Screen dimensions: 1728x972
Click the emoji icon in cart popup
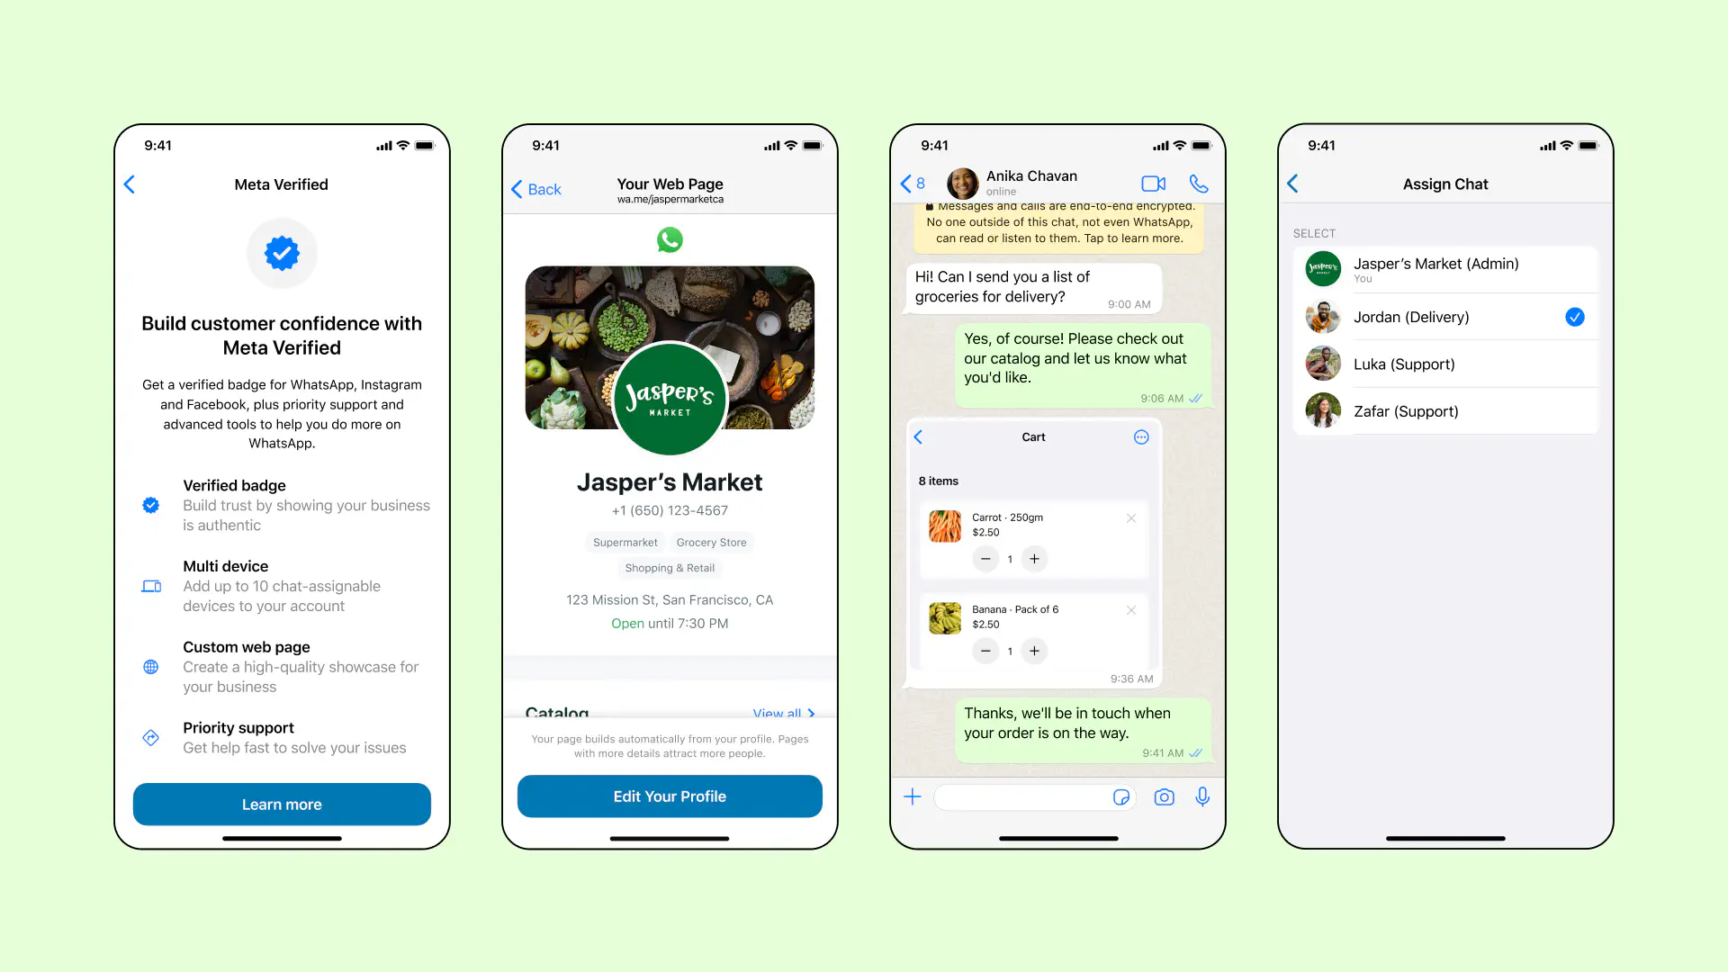[x=1139, y=436]
